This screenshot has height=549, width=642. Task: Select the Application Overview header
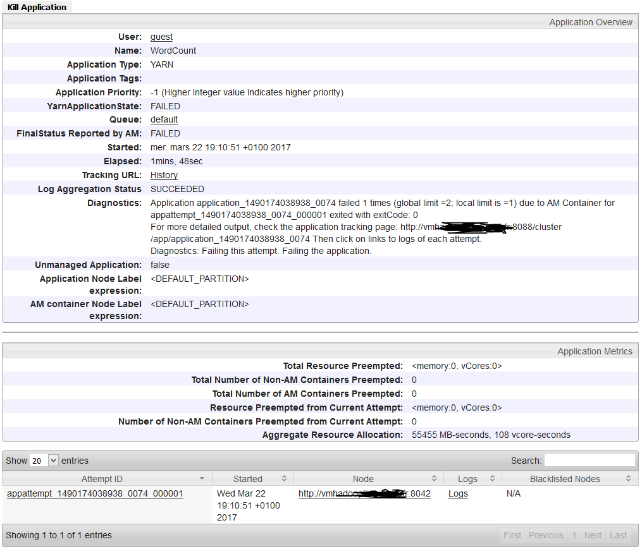coord(591,21)
